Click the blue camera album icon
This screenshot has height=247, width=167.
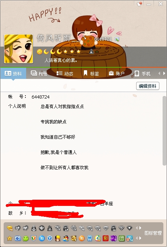18,238
